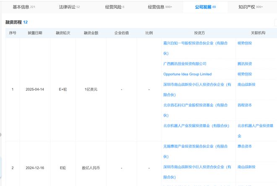277x186 pixels.
Task: Click the 融资金额 column header
Action: point(91,33)
